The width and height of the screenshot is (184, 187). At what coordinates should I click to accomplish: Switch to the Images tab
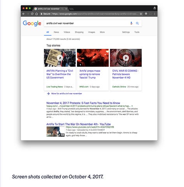(x=92, y=32)
